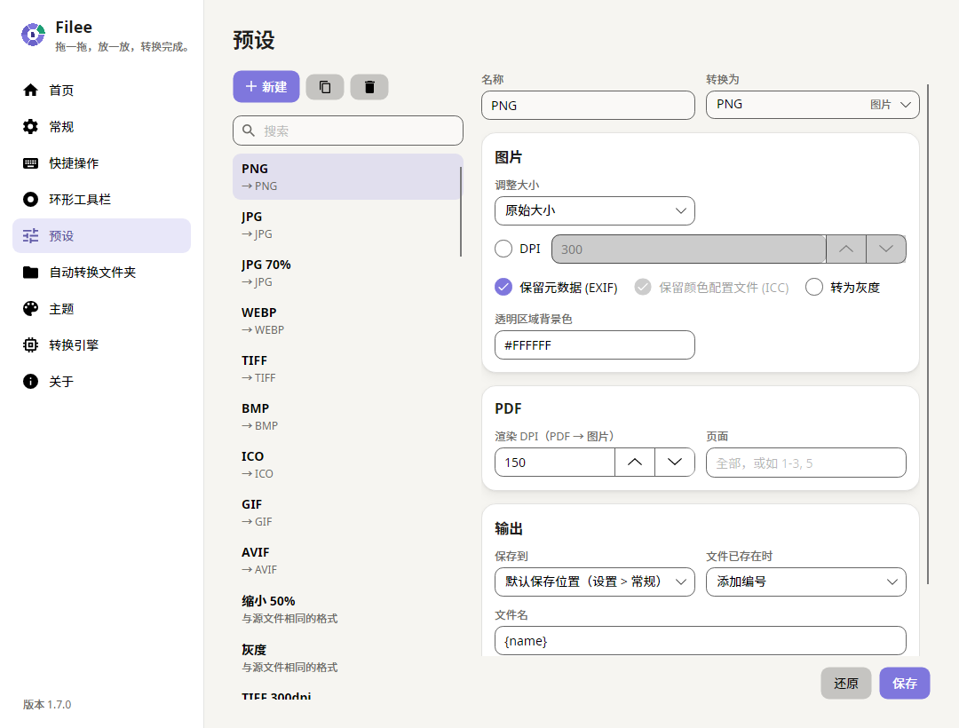Viewport: 959px width, 728px height.
Task: Increase the PDF render DPI
Action: tap(635, 463)
